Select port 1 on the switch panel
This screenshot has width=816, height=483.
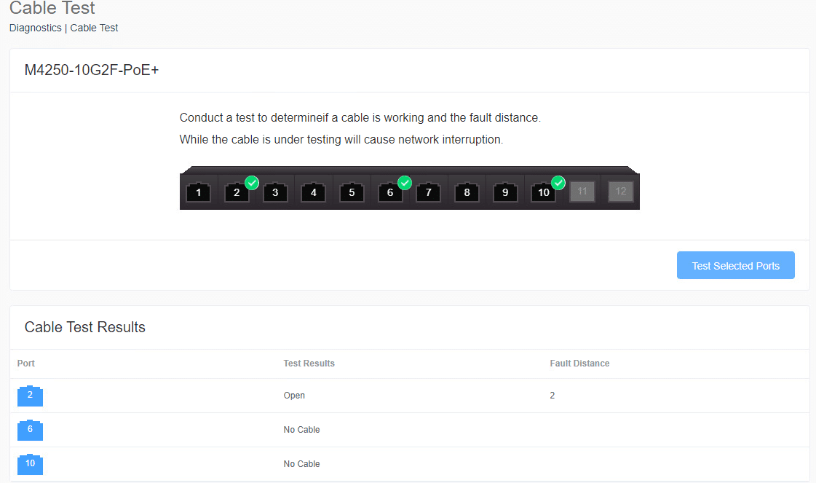(x=198, y=192)
